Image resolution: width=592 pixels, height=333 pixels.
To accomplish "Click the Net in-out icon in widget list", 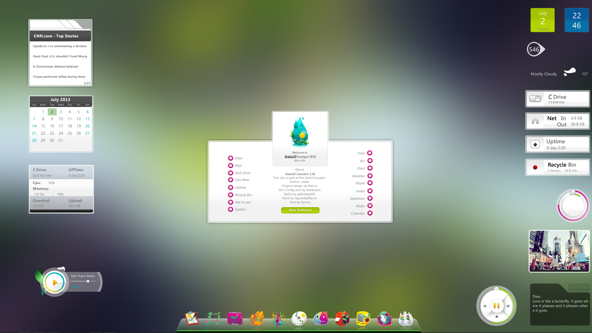I will tap(230, 202).
